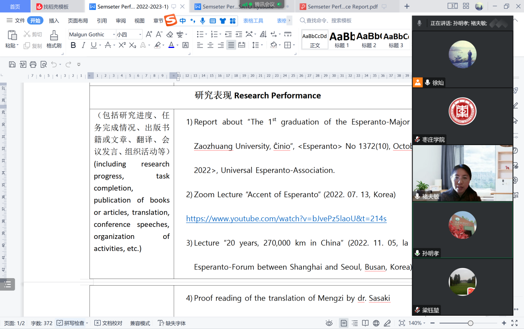Increase the font size with A+ icon

pyautogui.click(x=149, y=34)
